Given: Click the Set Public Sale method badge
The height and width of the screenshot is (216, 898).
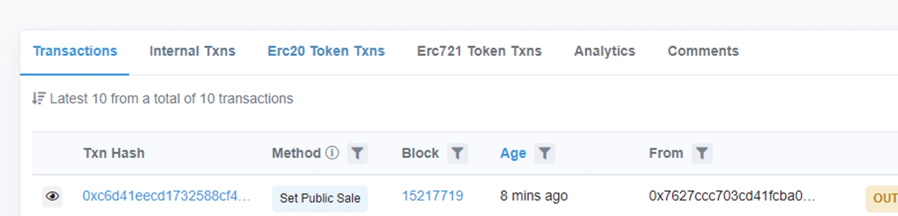Looking at the screenshot, I should 320,198.
